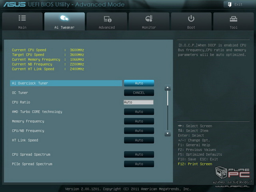
Task: Open HT Link Speed Auto dropdown
Action: click(x=139, y=140)
